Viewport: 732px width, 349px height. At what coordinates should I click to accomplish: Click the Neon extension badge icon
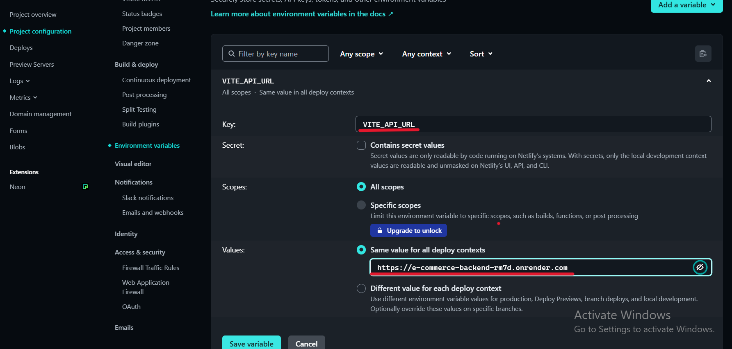point(85,187)
